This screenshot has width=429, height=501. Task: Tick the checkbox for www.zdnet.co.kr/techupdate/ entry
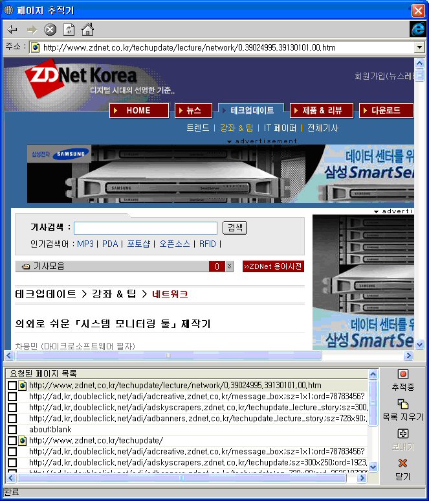(12, 441)
